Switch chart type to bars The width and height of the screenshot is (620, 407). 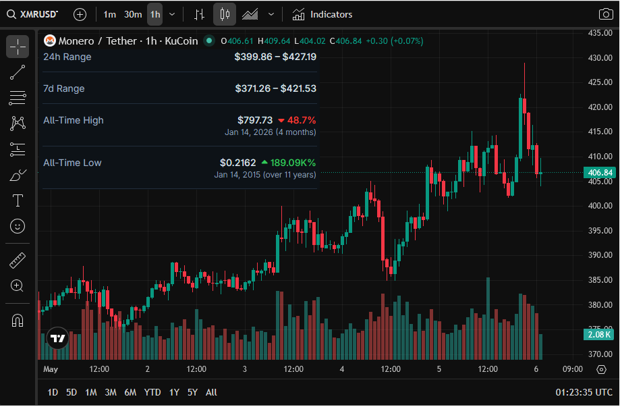[199, 15]
